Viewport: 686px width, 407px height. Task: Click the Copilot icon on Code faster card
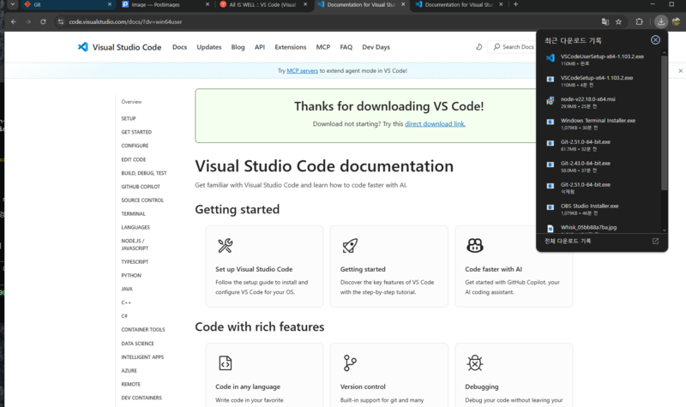point(475,246)
